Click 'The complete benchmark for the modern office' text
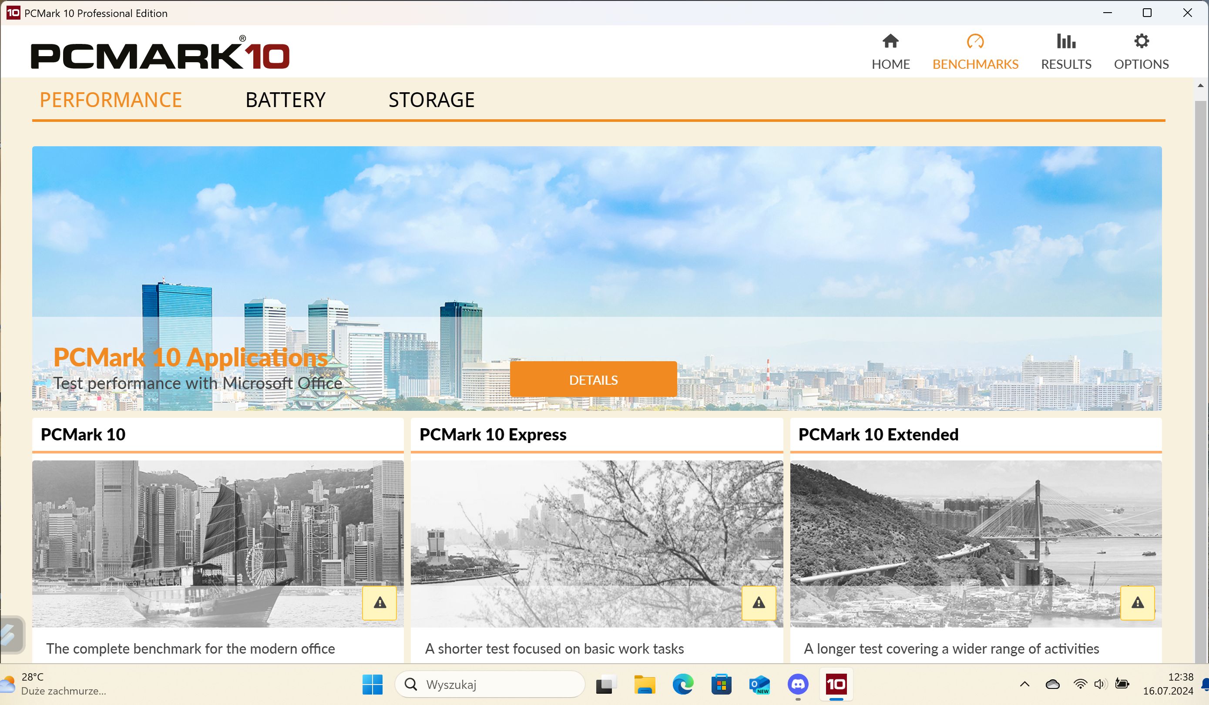 click(191, 649)
